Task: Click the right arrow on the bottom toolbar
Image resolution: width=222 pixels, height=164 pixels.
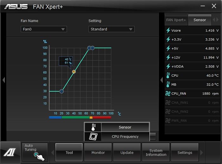Action: 201,153
